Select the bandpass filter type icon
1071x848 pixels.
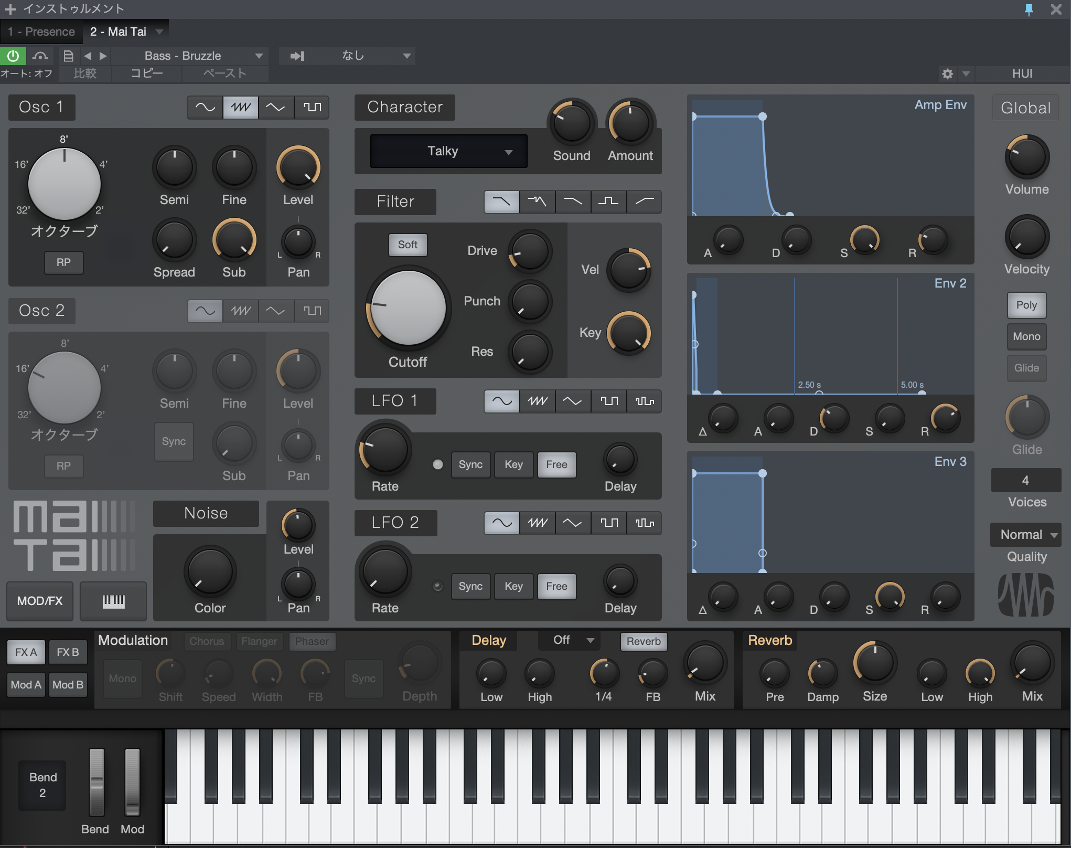click(608, 202)
